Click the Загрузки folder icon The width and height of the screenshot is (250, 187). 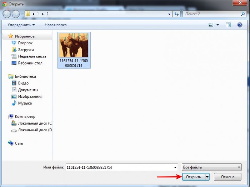point(14,50)
